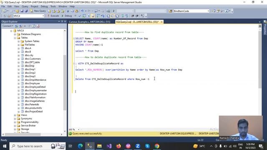Click the Comment out selected lines icon
The image size is (267, 150).
pyautogui.click(x=122, y=16)
